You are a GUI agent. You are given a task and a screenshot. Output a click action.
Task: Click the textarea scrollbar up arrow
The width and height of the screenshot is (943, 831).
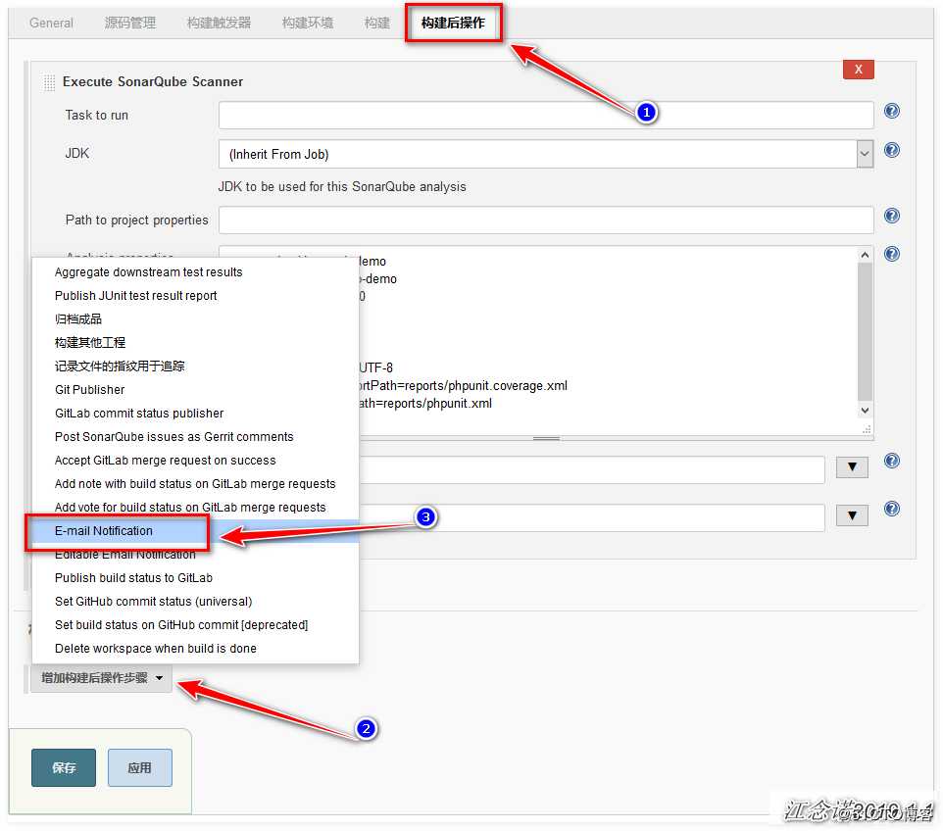click(865, 255)
